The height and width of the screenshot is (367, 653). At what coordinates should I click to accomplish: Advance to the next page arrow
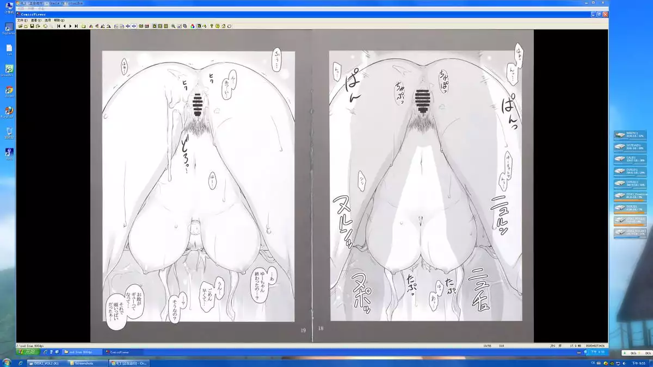(x=70, y=26)
